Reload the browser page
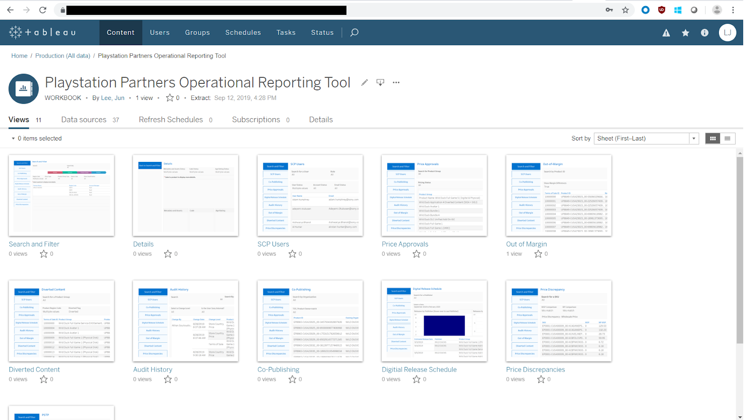744x420 pixels. 43,10
